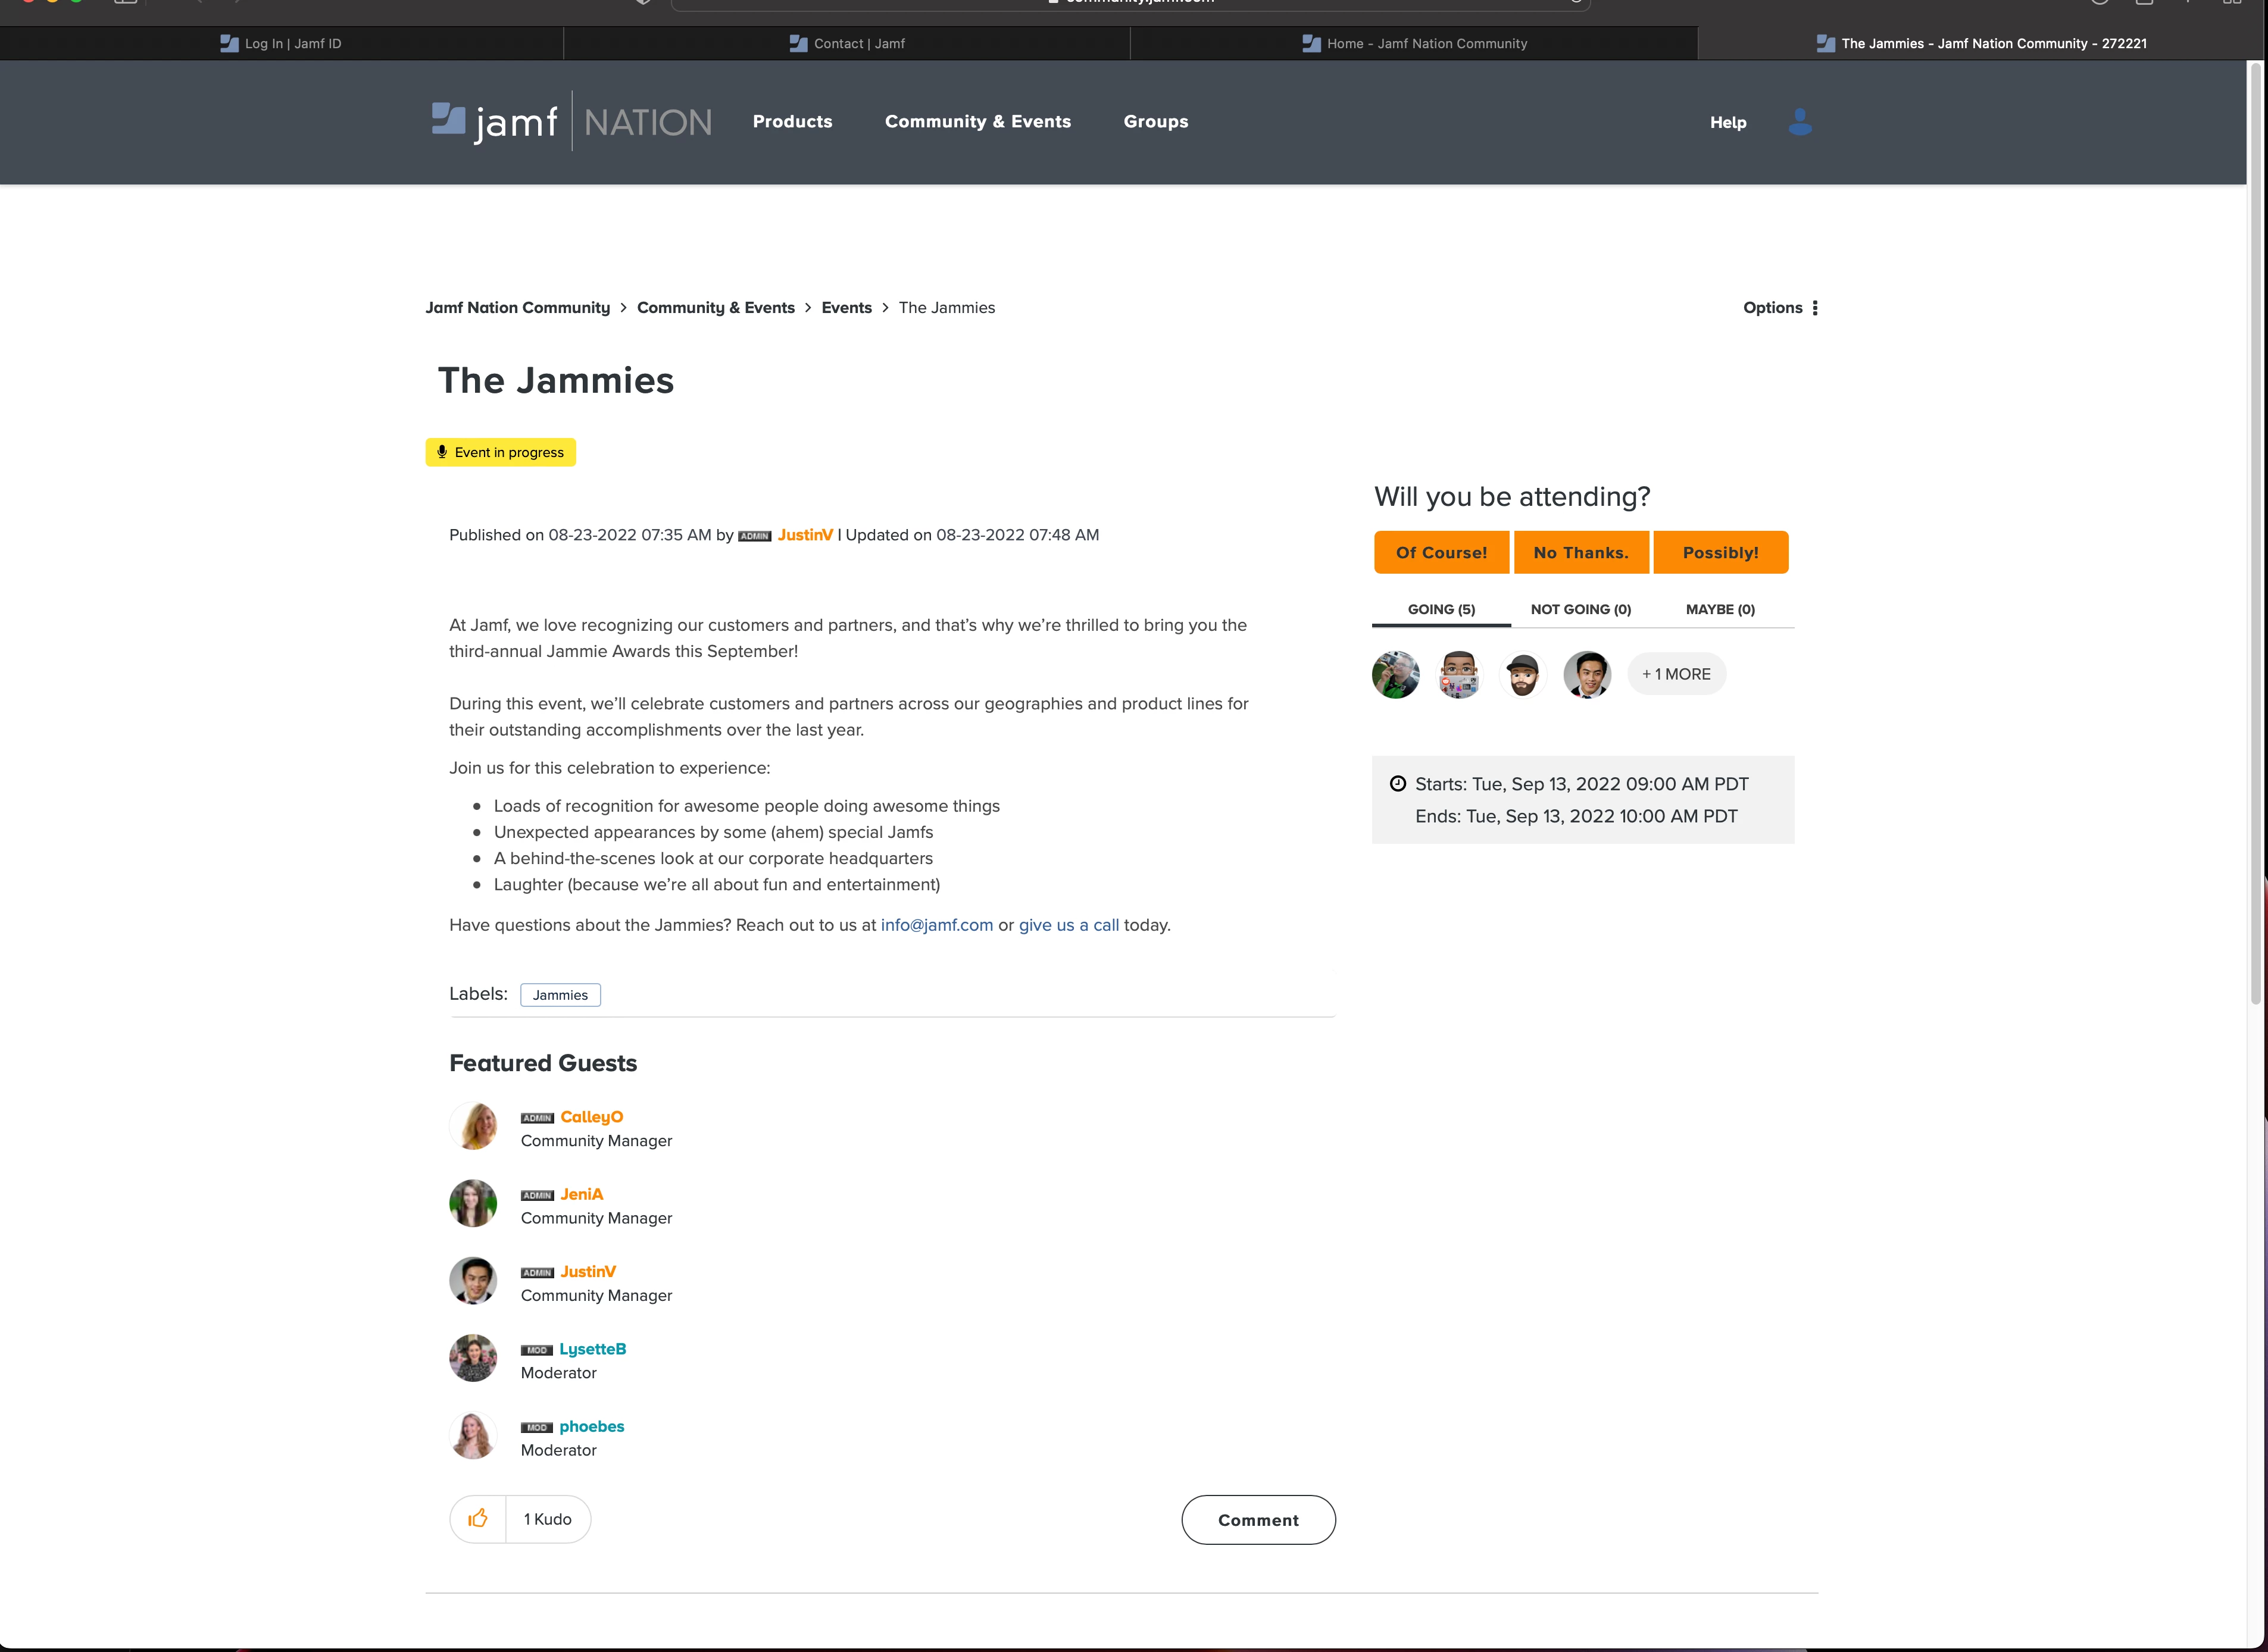Switch to the NOT GOING (0) tab
The width and height of the screenshot is (2268, 1652).
tap(1580, 610)
